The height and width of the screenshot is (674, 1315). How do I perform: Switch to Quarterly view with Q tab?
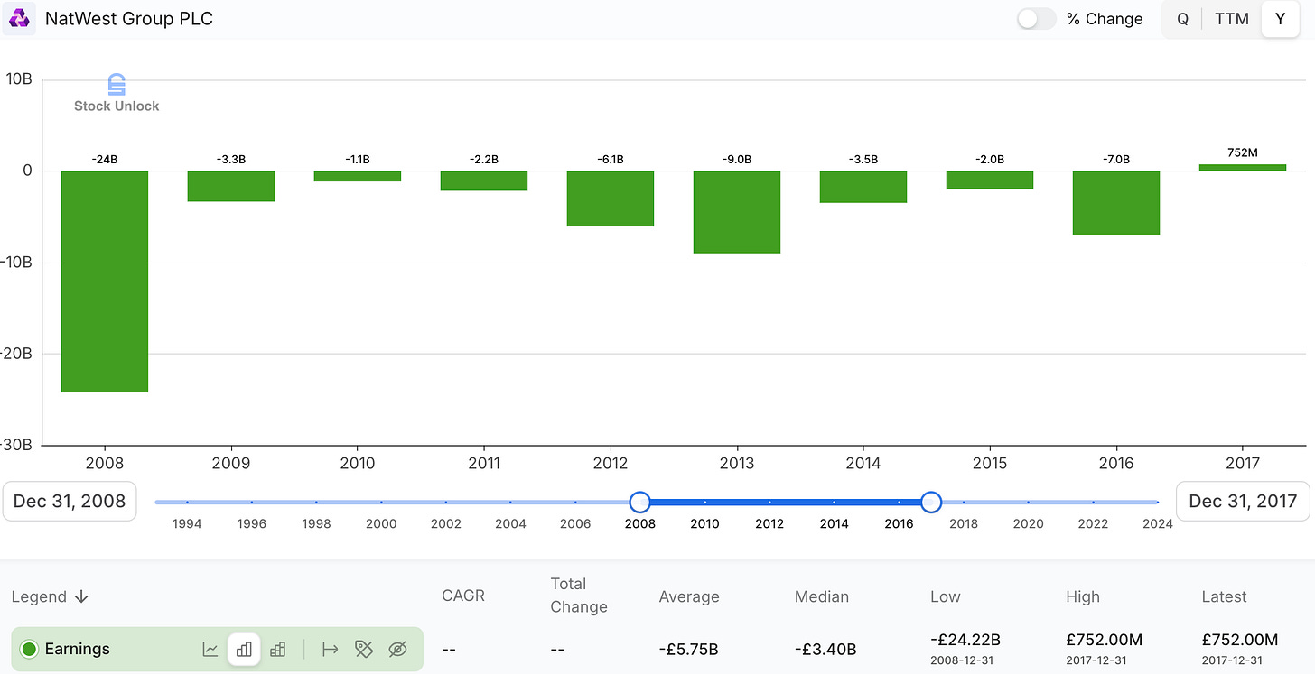(1182, 18)
